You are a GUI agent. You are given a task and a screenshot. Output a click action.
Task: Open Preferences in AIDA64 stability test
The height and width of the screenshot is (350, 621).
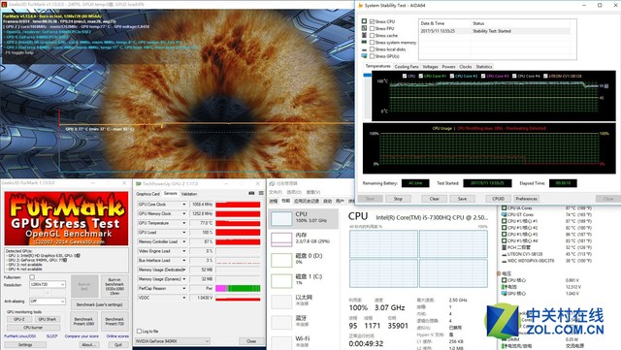(x=526, y=199)
